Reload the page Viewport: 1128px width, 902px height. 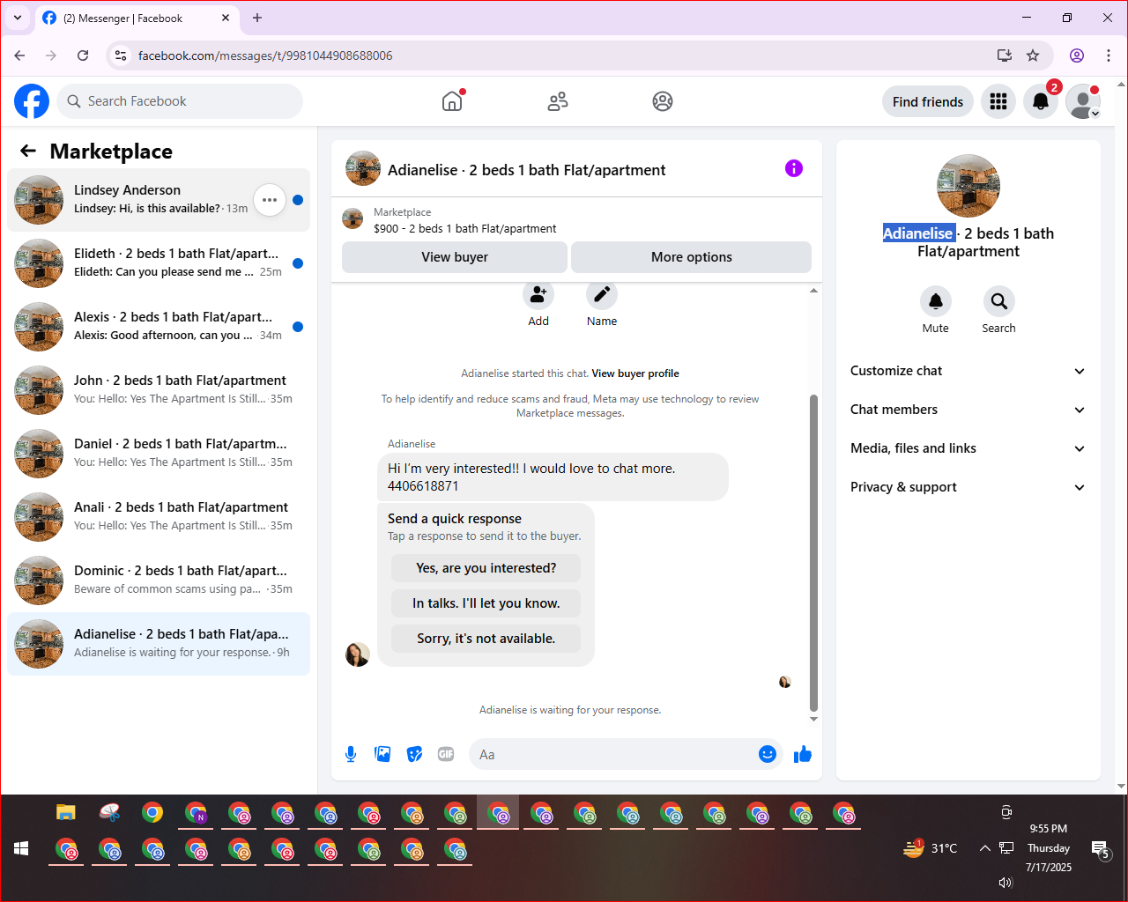click(83, 55)
